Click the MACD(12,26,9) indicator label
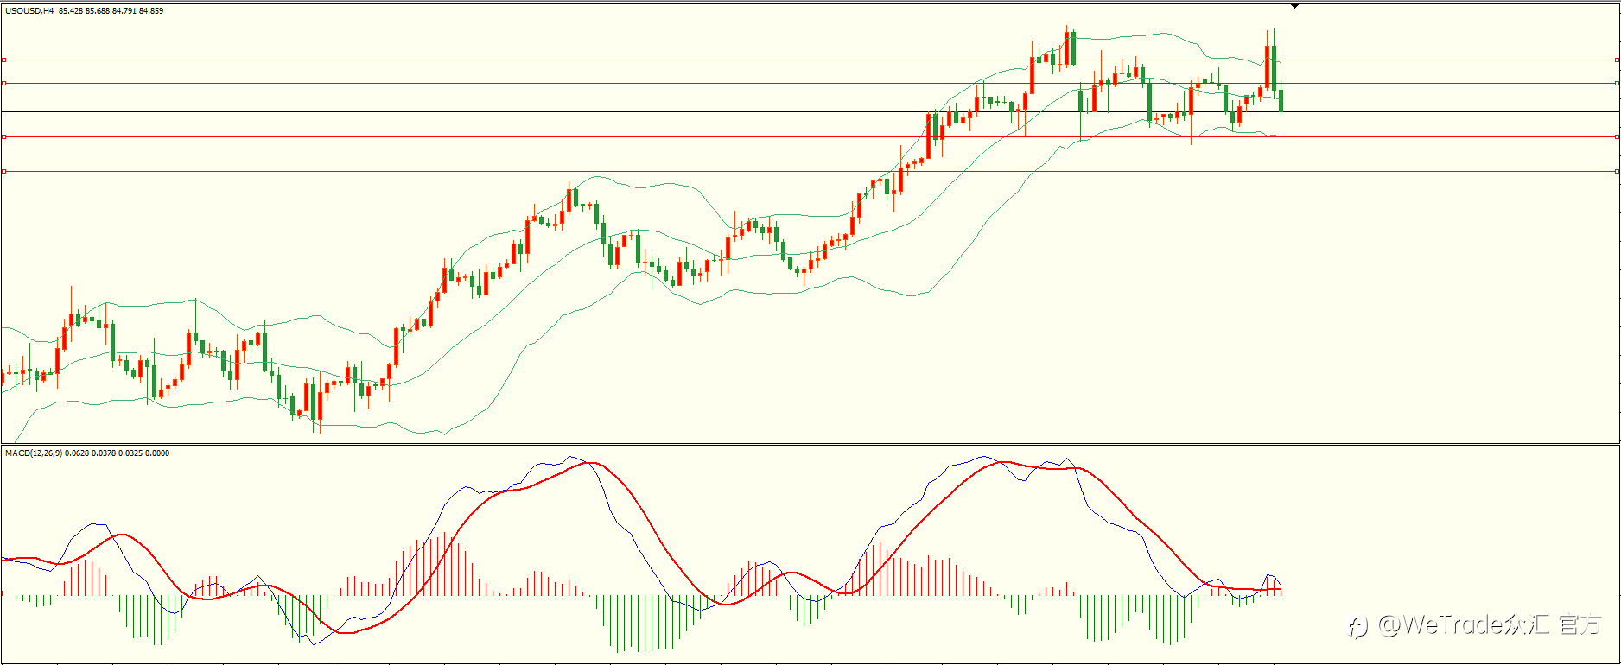 pos(34,453)
